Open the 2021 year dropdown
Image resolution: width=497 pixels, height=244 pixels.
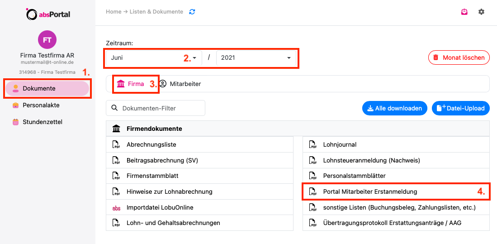pos(256,58)
